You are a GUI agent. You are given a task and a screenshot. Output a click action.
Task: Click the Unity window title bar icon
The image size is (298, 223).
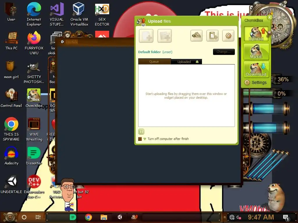pos(62,42)
